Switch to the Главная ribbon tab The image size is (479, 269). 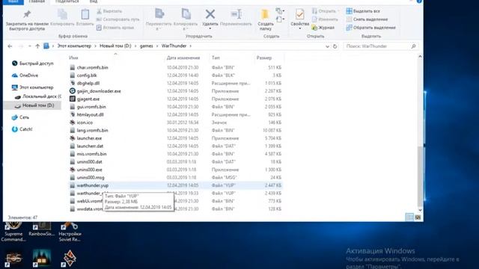coord(37,1)
